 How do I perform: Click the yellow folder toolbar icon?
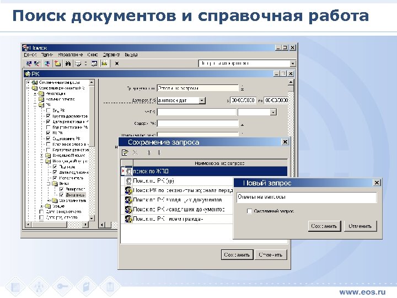58,63
